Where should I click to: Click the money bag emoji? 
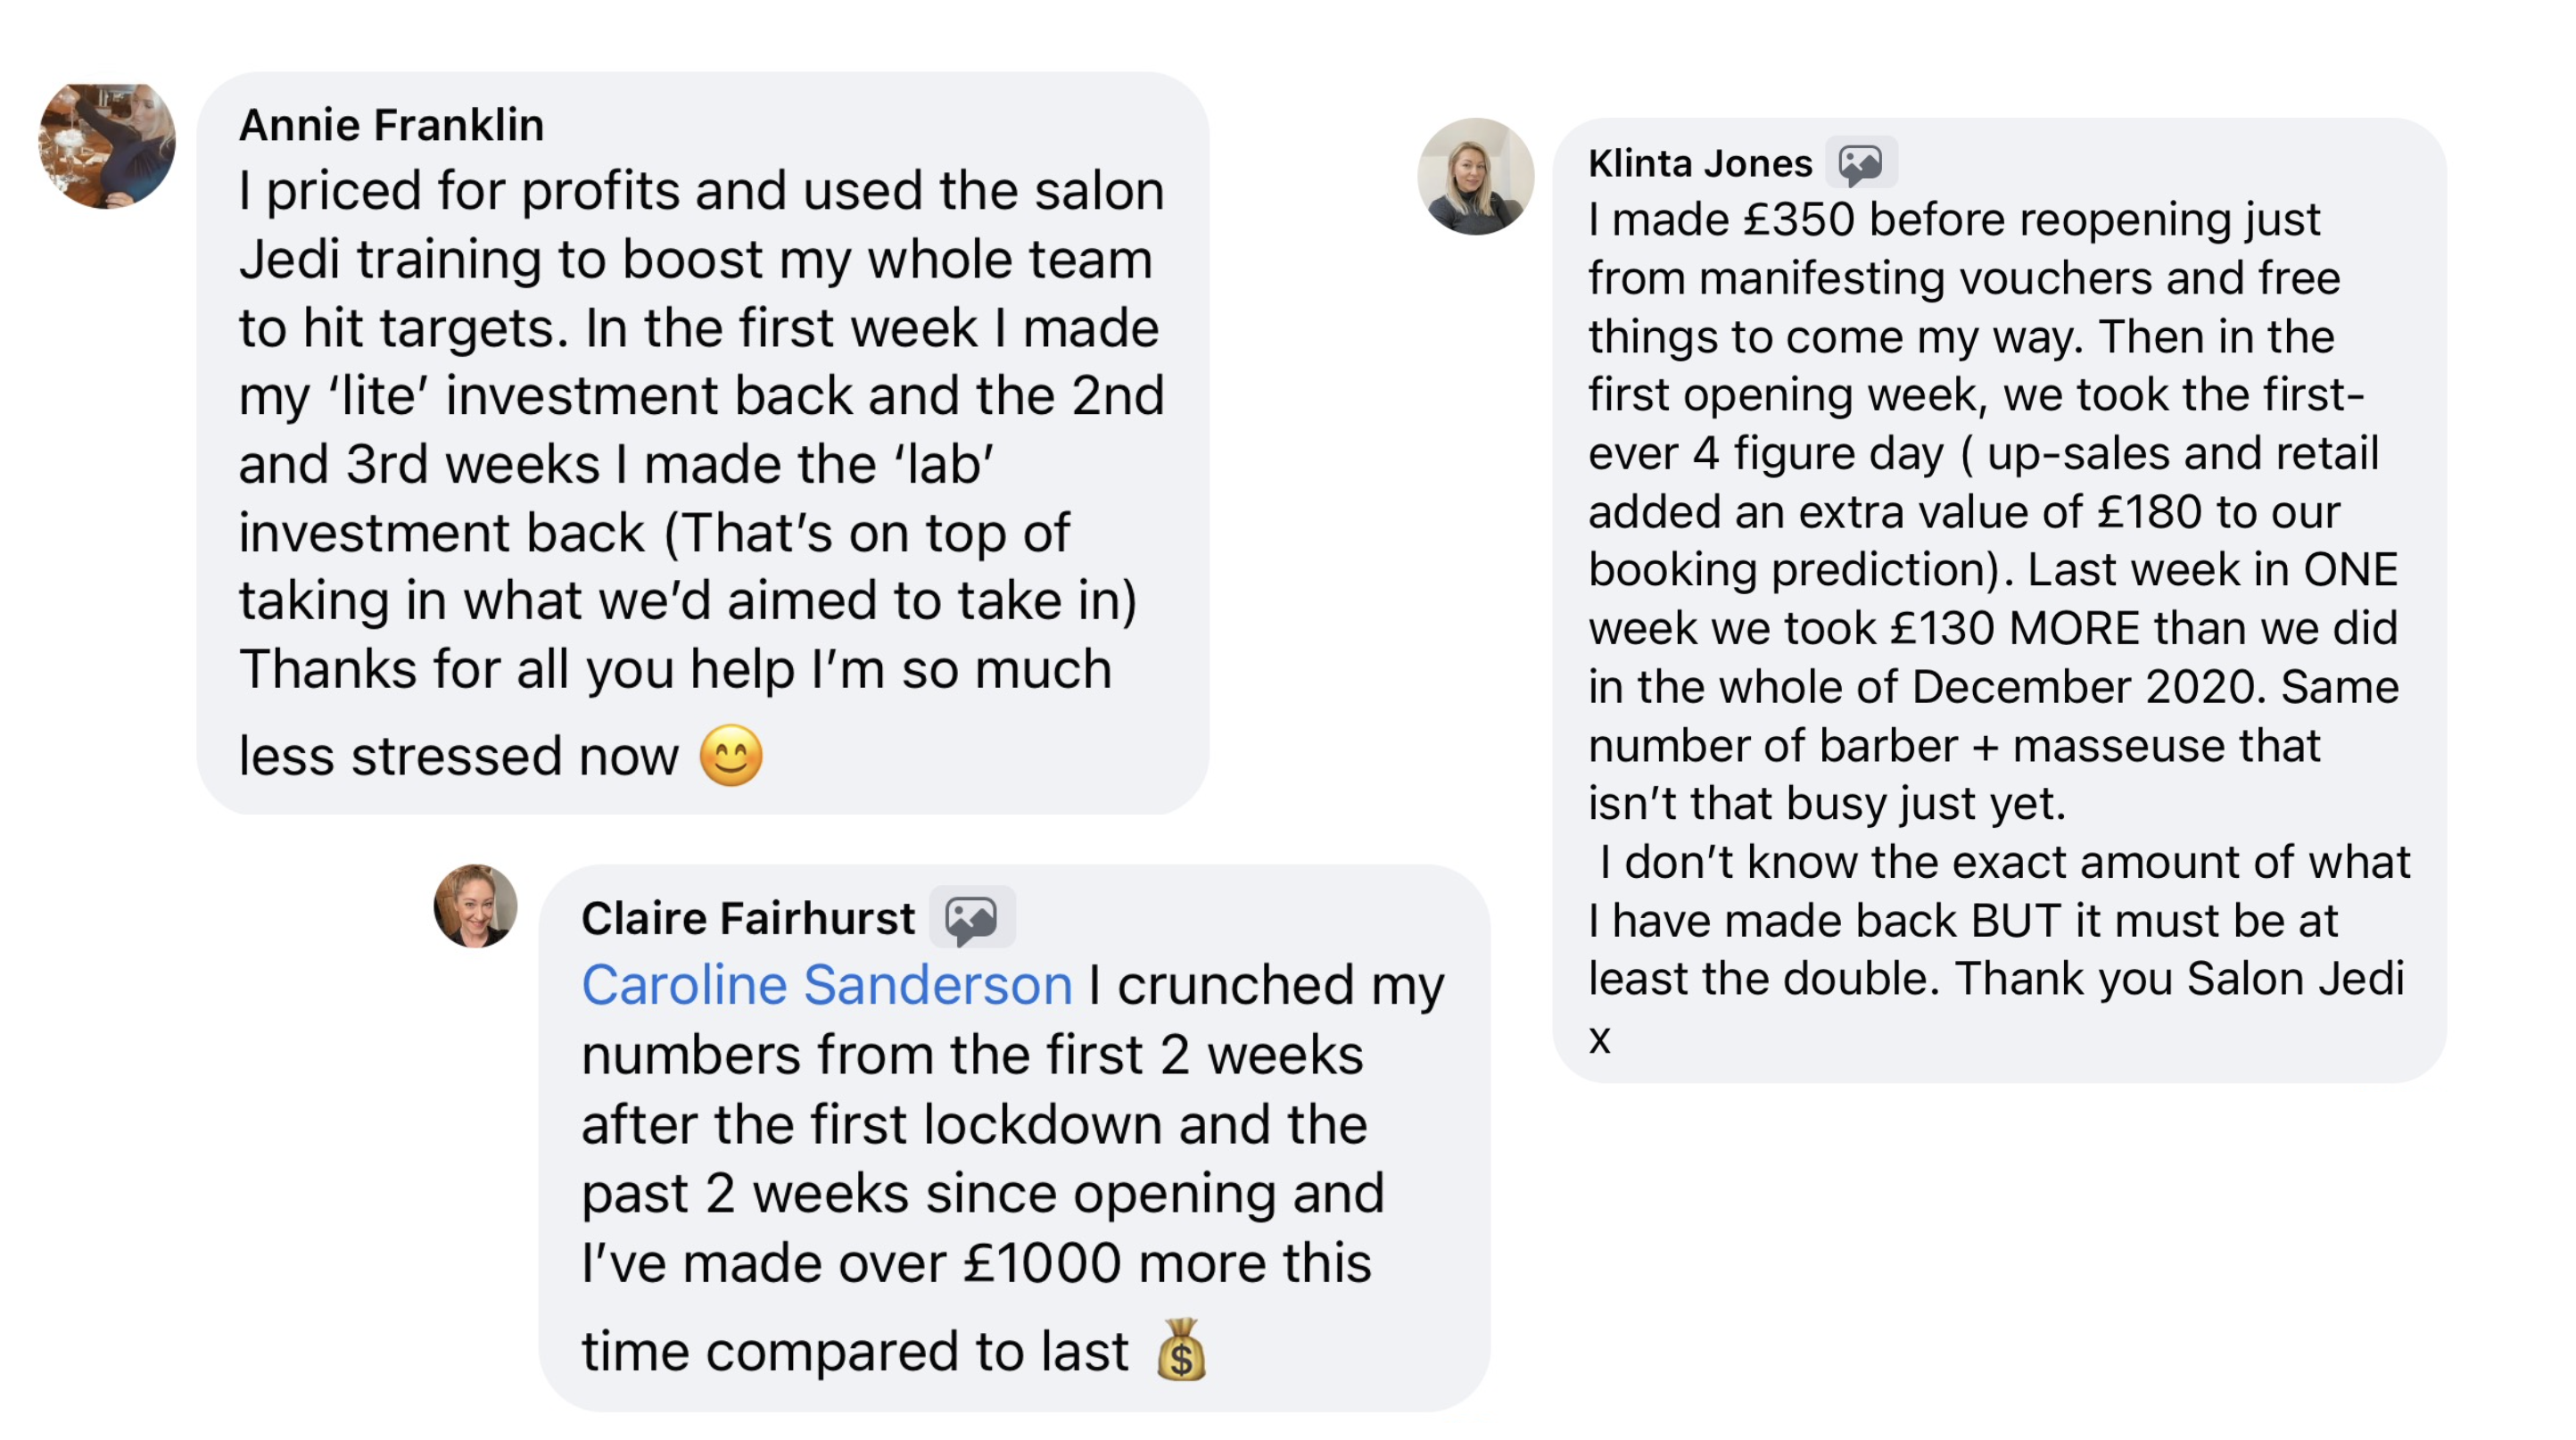coord(1181,1350)
